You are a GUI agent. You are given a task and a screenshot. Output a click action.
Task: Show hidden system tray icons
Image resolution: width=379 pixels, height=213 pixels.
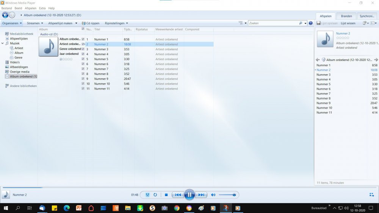[x=335, y=208]
